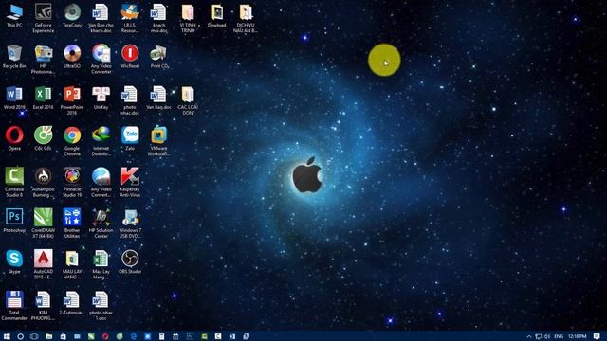
Task: Select the Photoshop desktop shortcut
Action: (x=14, y=221)
